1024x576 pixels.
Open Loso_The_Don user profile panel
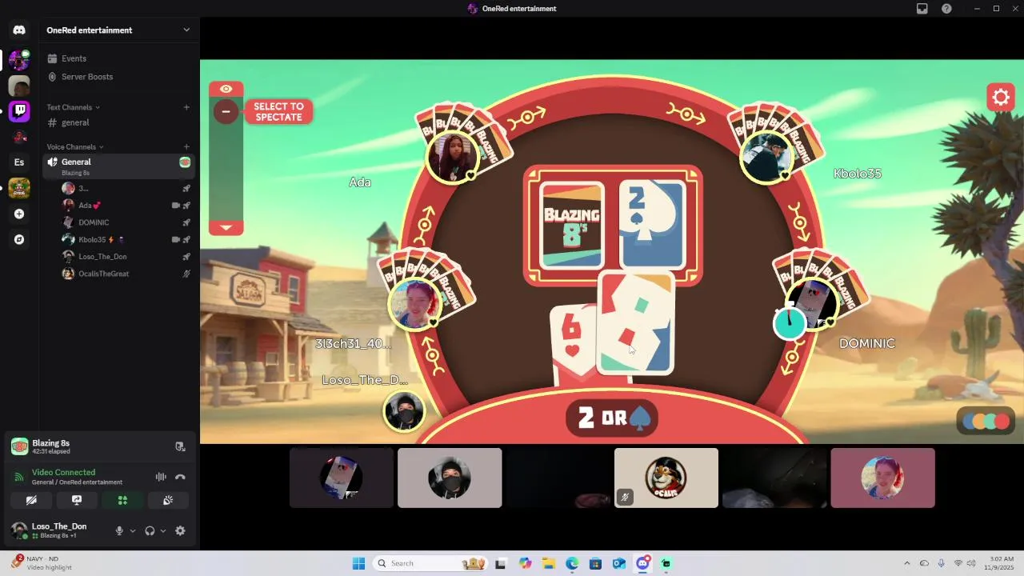pos(58,530)
